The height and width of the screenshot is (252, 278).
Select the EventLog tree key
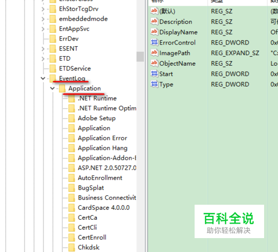(x=72, y=78)
